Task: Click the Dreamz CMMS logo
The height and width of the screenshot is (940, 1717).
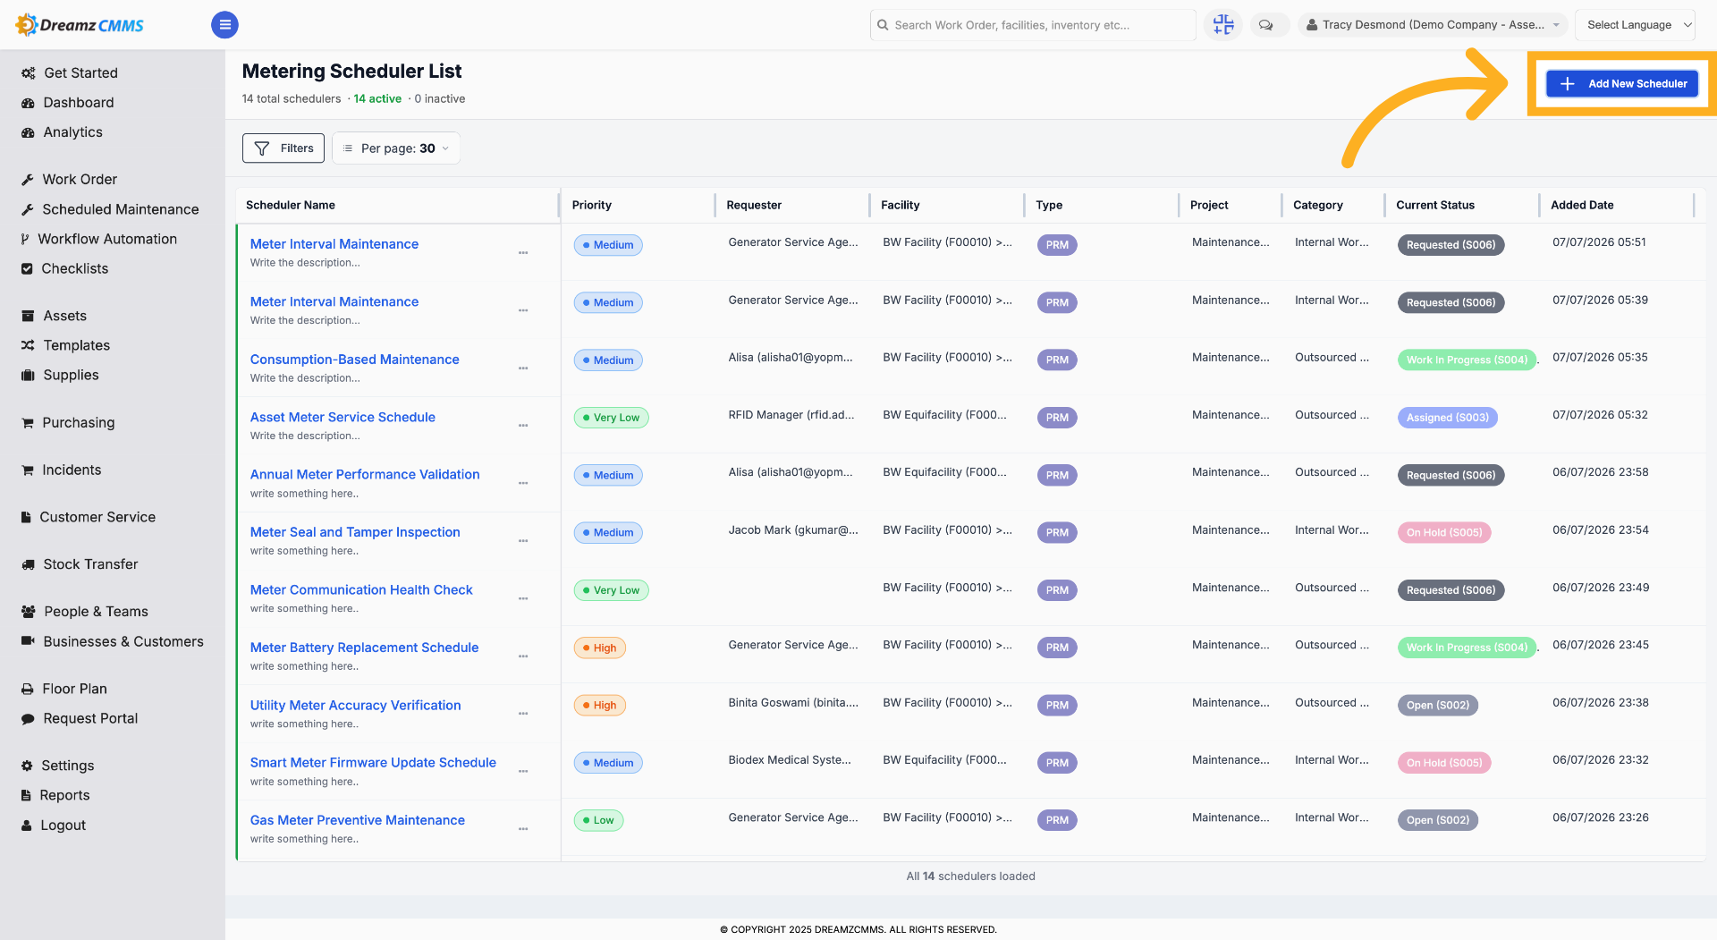Action: point(80,25)
